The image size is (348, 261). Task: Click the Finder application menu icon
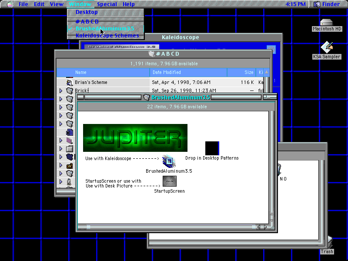tap(317, 4)
